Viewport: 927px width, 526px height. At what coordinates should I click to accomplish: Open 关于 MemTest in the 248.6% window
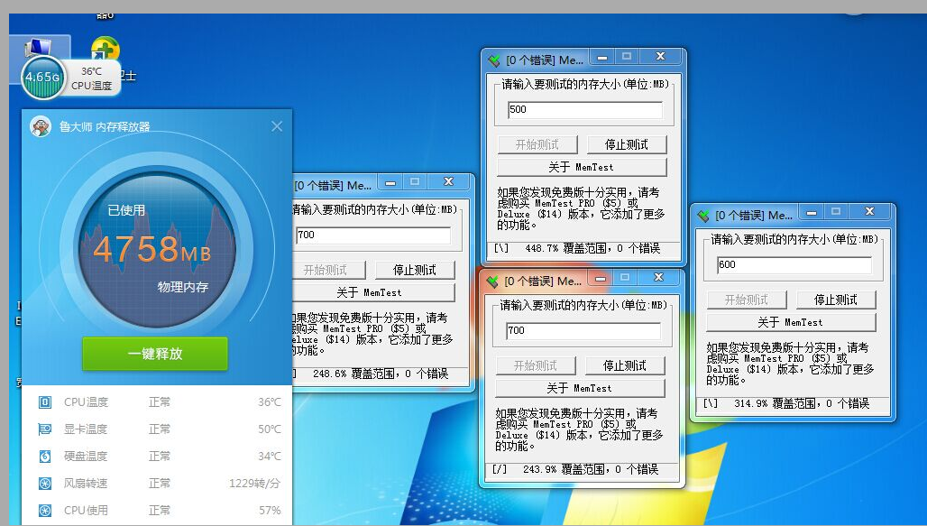pyautogui.click(x=372, y=293)
